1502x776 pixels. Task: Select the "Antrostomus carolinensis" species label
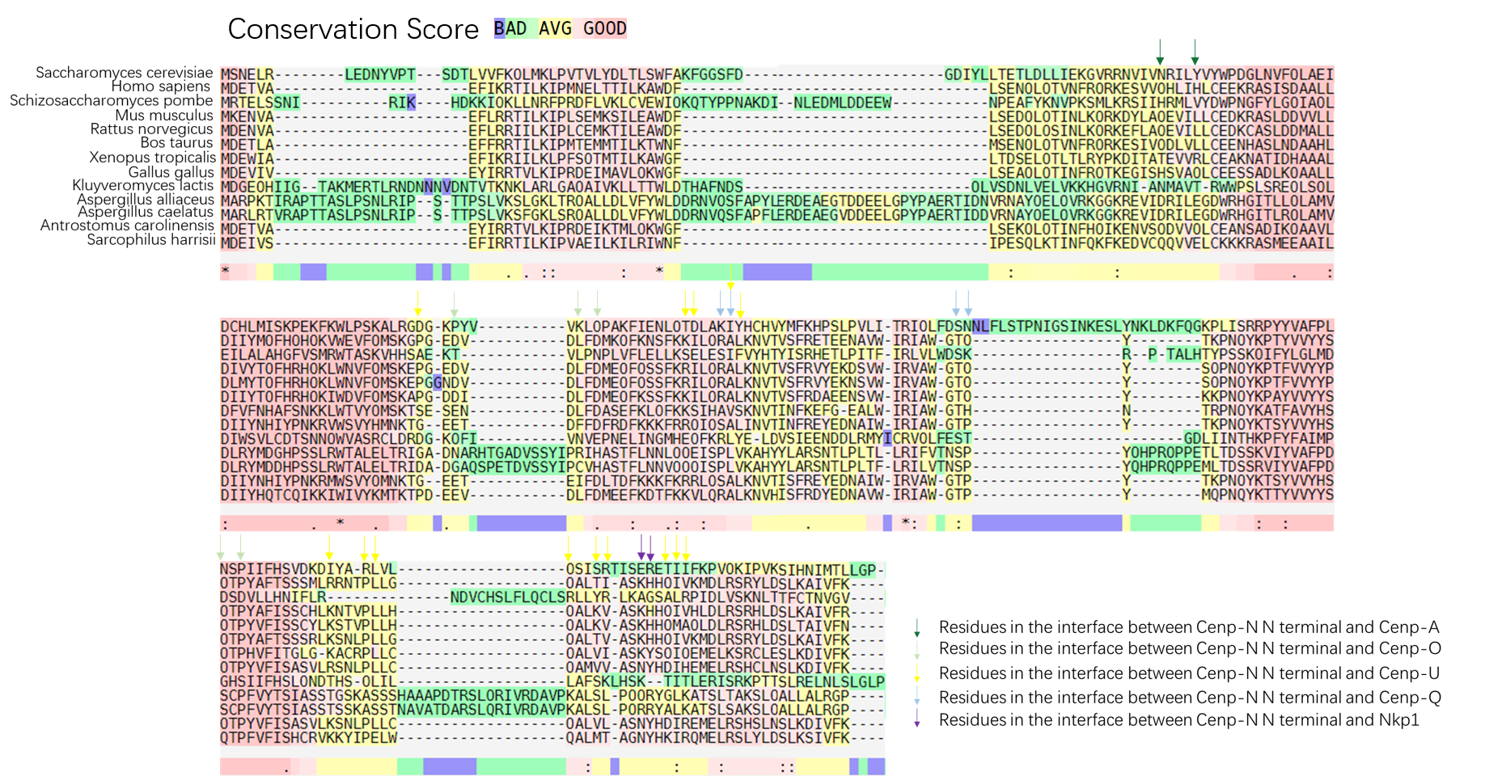tap(128, 226)
